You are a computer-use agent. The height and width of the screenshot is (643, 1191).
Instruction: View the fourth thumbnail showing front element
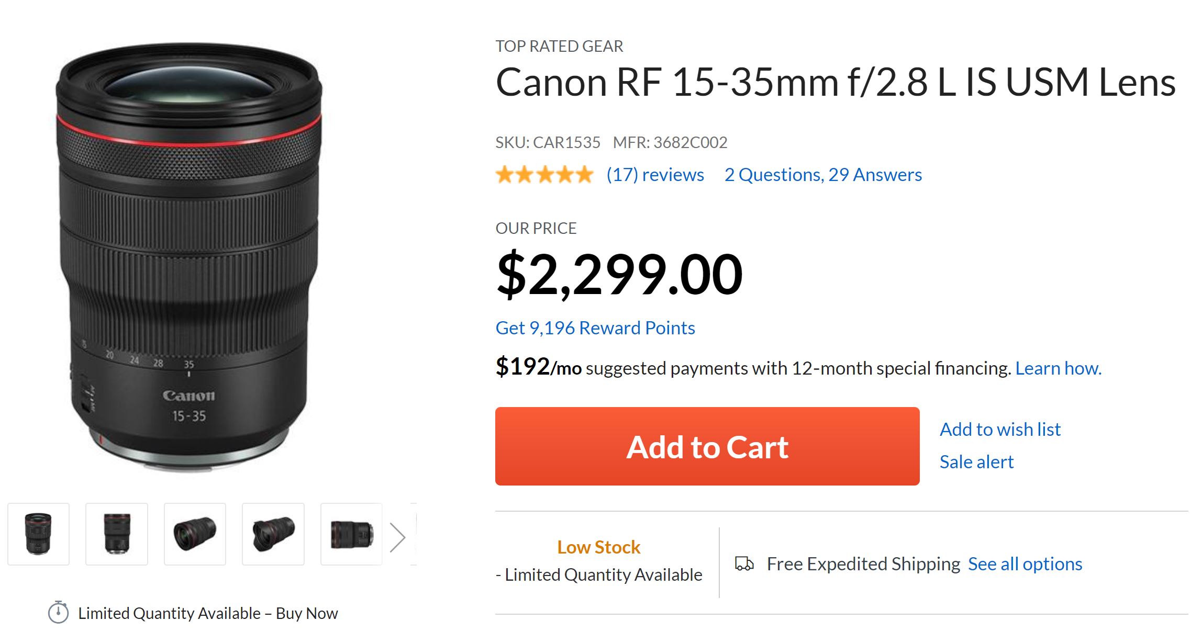point(273,534)
